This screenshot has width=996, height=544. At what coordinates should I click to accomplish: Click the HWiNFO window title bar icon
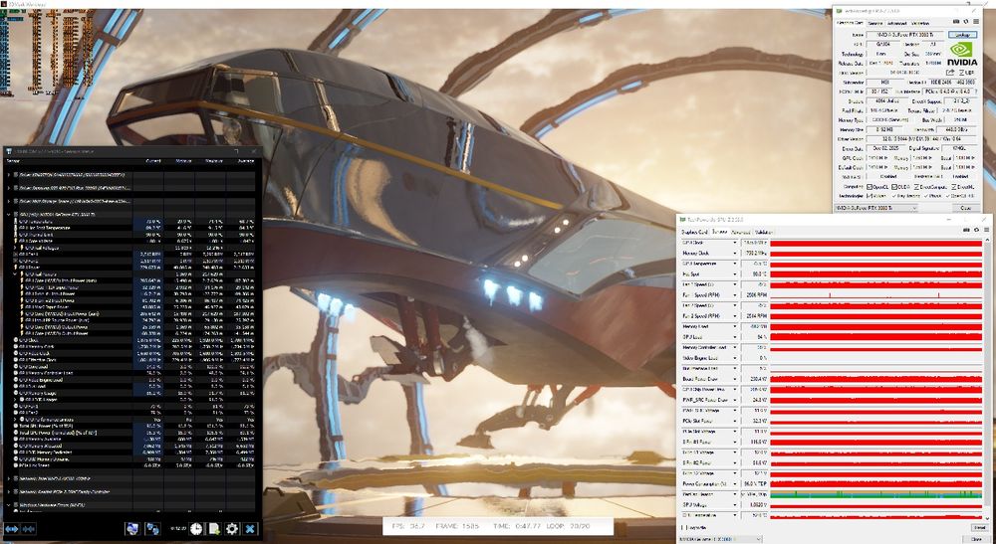(9, 151)
